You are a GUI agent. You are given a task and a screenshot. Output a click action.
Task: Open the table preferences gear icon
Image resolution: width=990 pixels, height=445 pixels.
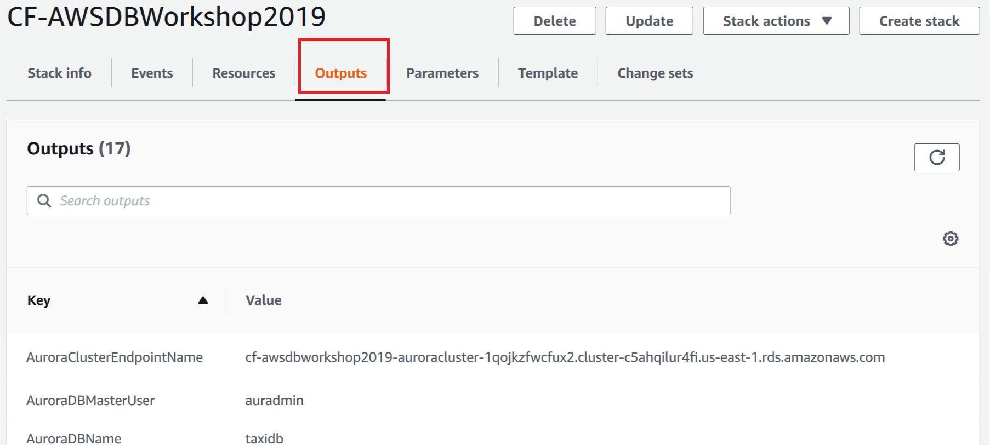950,239
